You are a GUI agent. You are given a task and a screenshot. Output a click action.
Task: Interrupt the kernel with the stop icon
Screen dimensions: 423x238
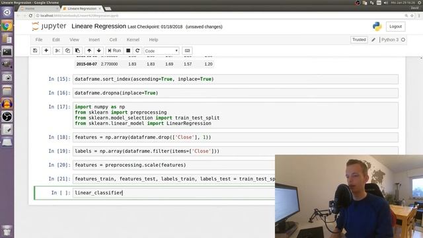128,51
